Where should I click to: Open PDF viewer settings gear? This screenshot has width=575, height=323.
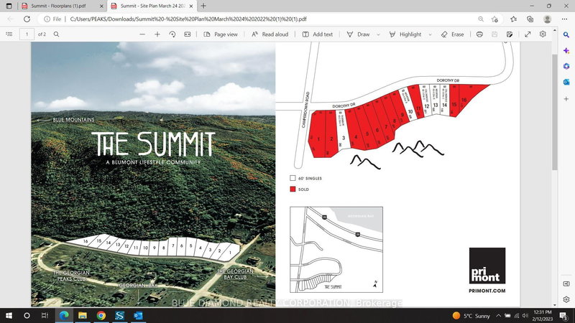click(543, 34)
